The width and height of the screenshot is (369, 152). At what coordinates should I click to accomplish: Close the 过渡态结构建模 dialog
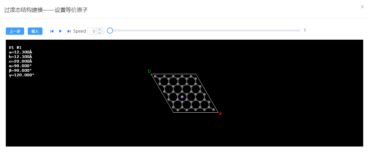(362, 7)
